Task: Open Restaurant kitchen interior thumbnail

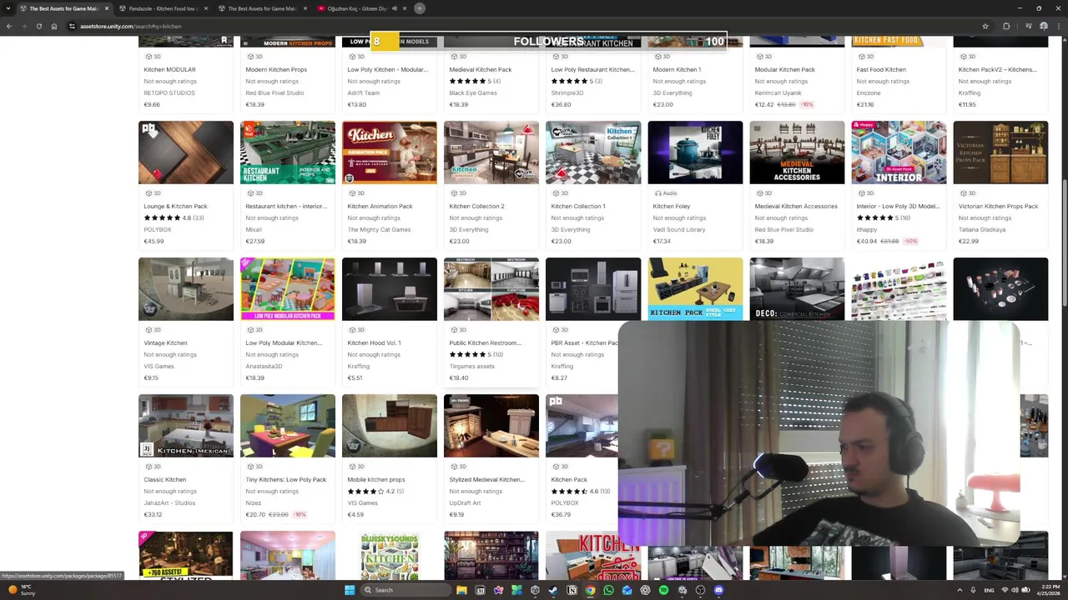Action: [x=288, y=152]
